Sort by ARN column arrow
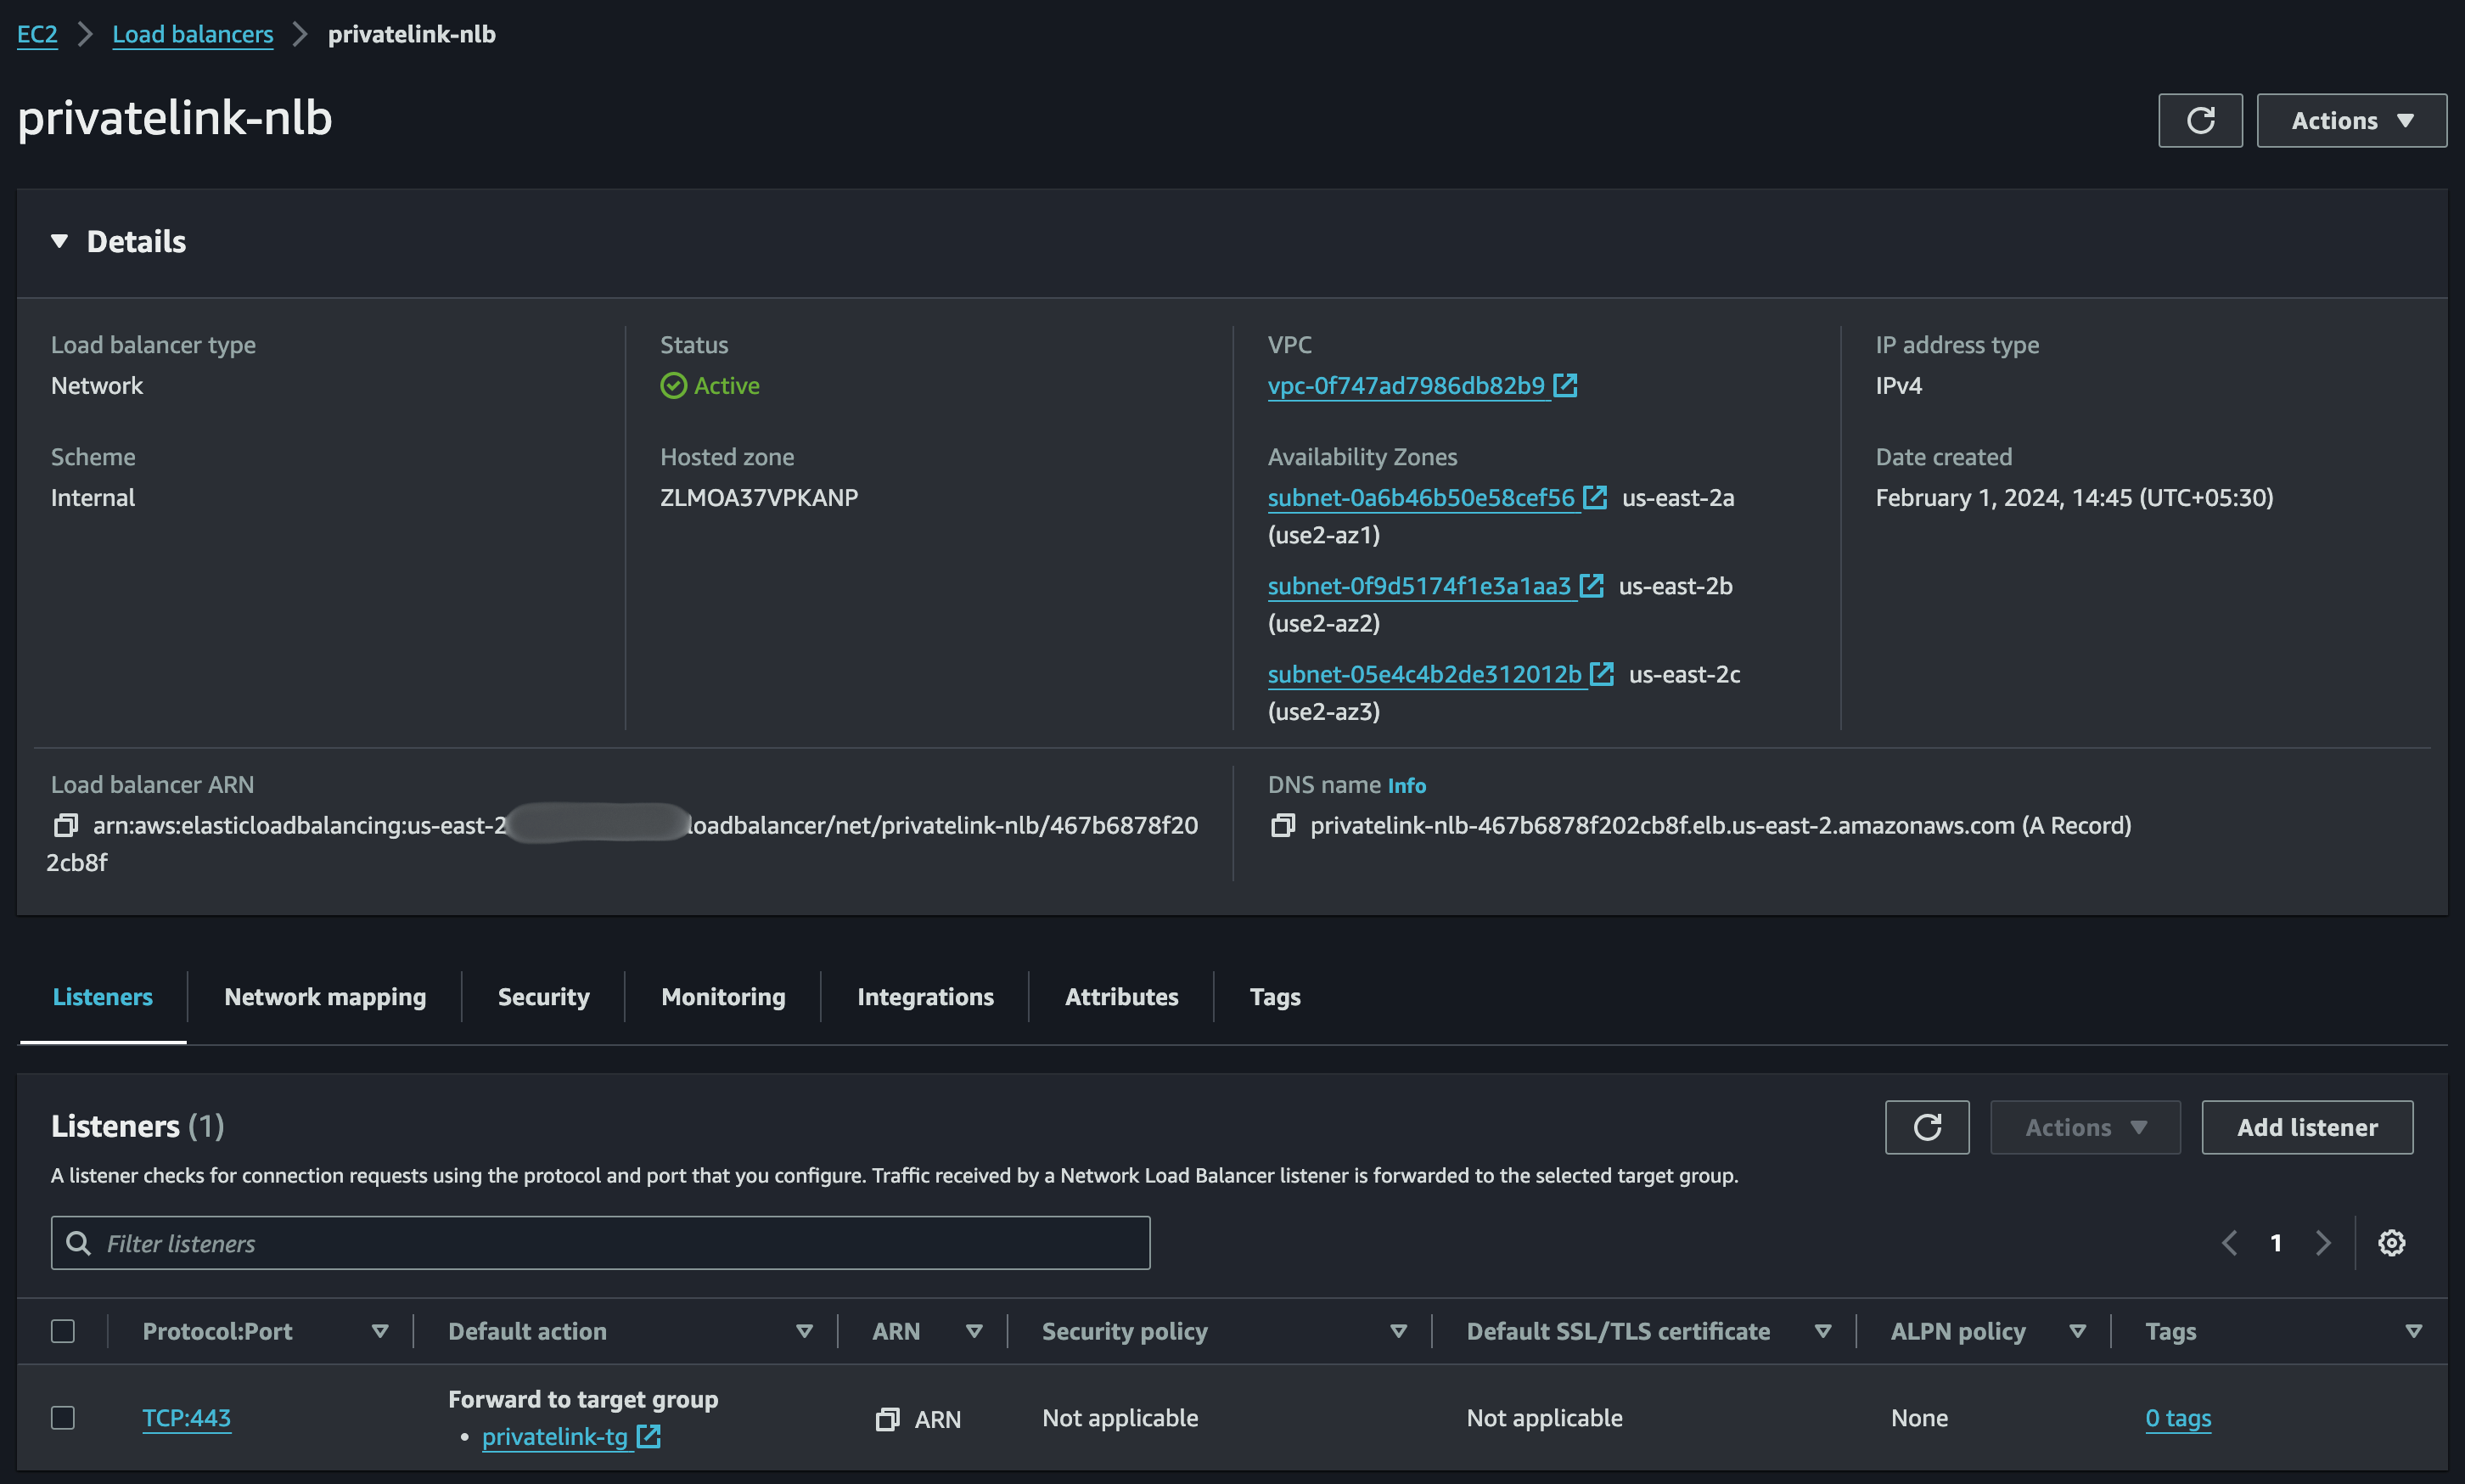Viewport: 2465px width, 1484px height. click(x=974, y=1331)
